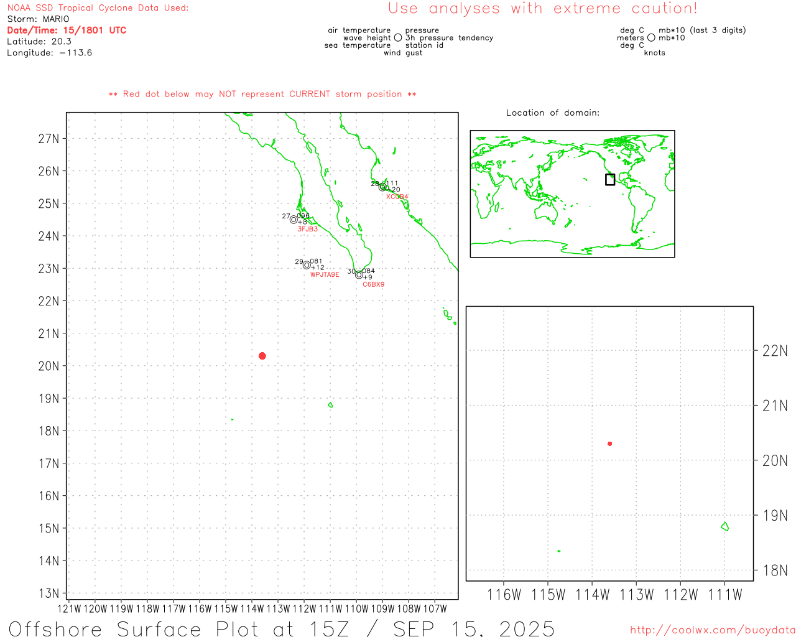Viewport: 796px width, 637px height.
Task: Click the '22N' label on the inset map
Action: pyautogui.click(x=775, y=351)
